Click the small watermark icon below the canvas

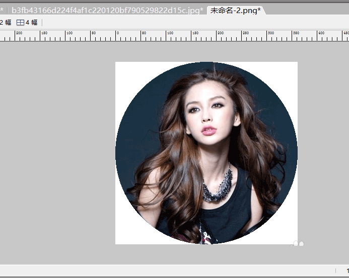[x=298, y=244]
